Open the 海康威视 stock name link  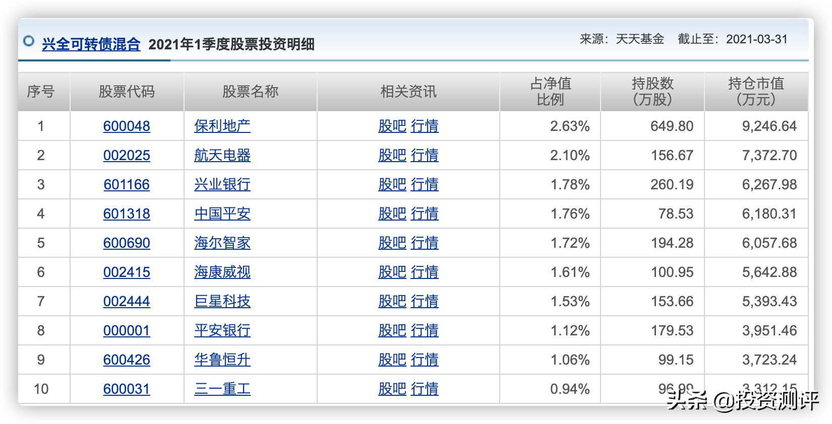click(x=222, y=272)
